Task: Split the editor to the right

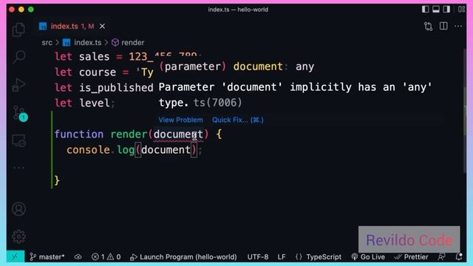Action: coord(443,26)
